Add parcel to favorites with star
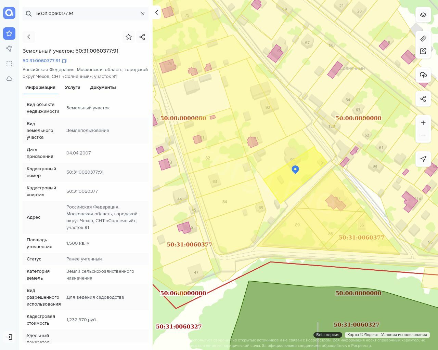Screen dimensions: 438x350 coord(129,37)
